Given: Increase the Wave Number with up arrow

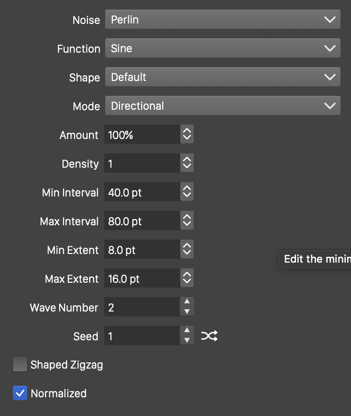Looking at the screenshot, I should 187,302.
